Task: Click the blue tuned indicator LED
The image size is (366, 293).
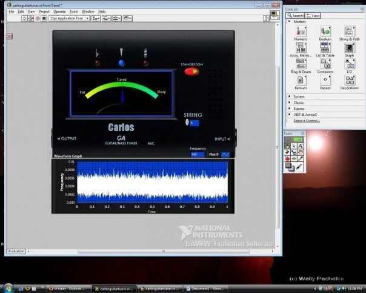Action: (x=121, y=63)
